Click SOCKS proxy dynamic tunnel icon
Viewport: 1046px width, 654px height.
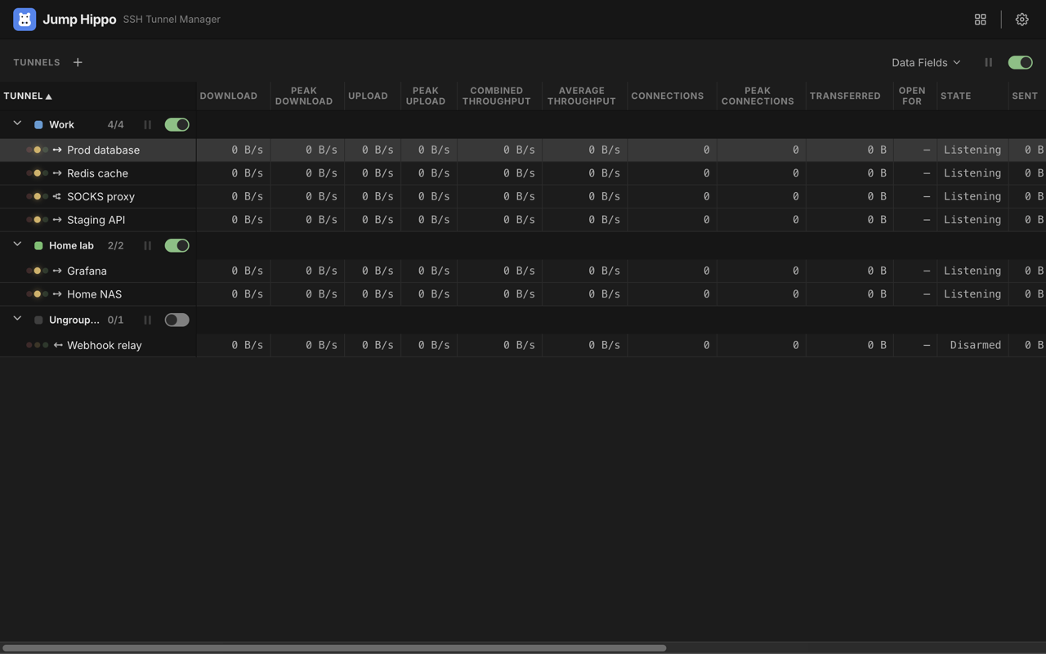pos(57,196)
